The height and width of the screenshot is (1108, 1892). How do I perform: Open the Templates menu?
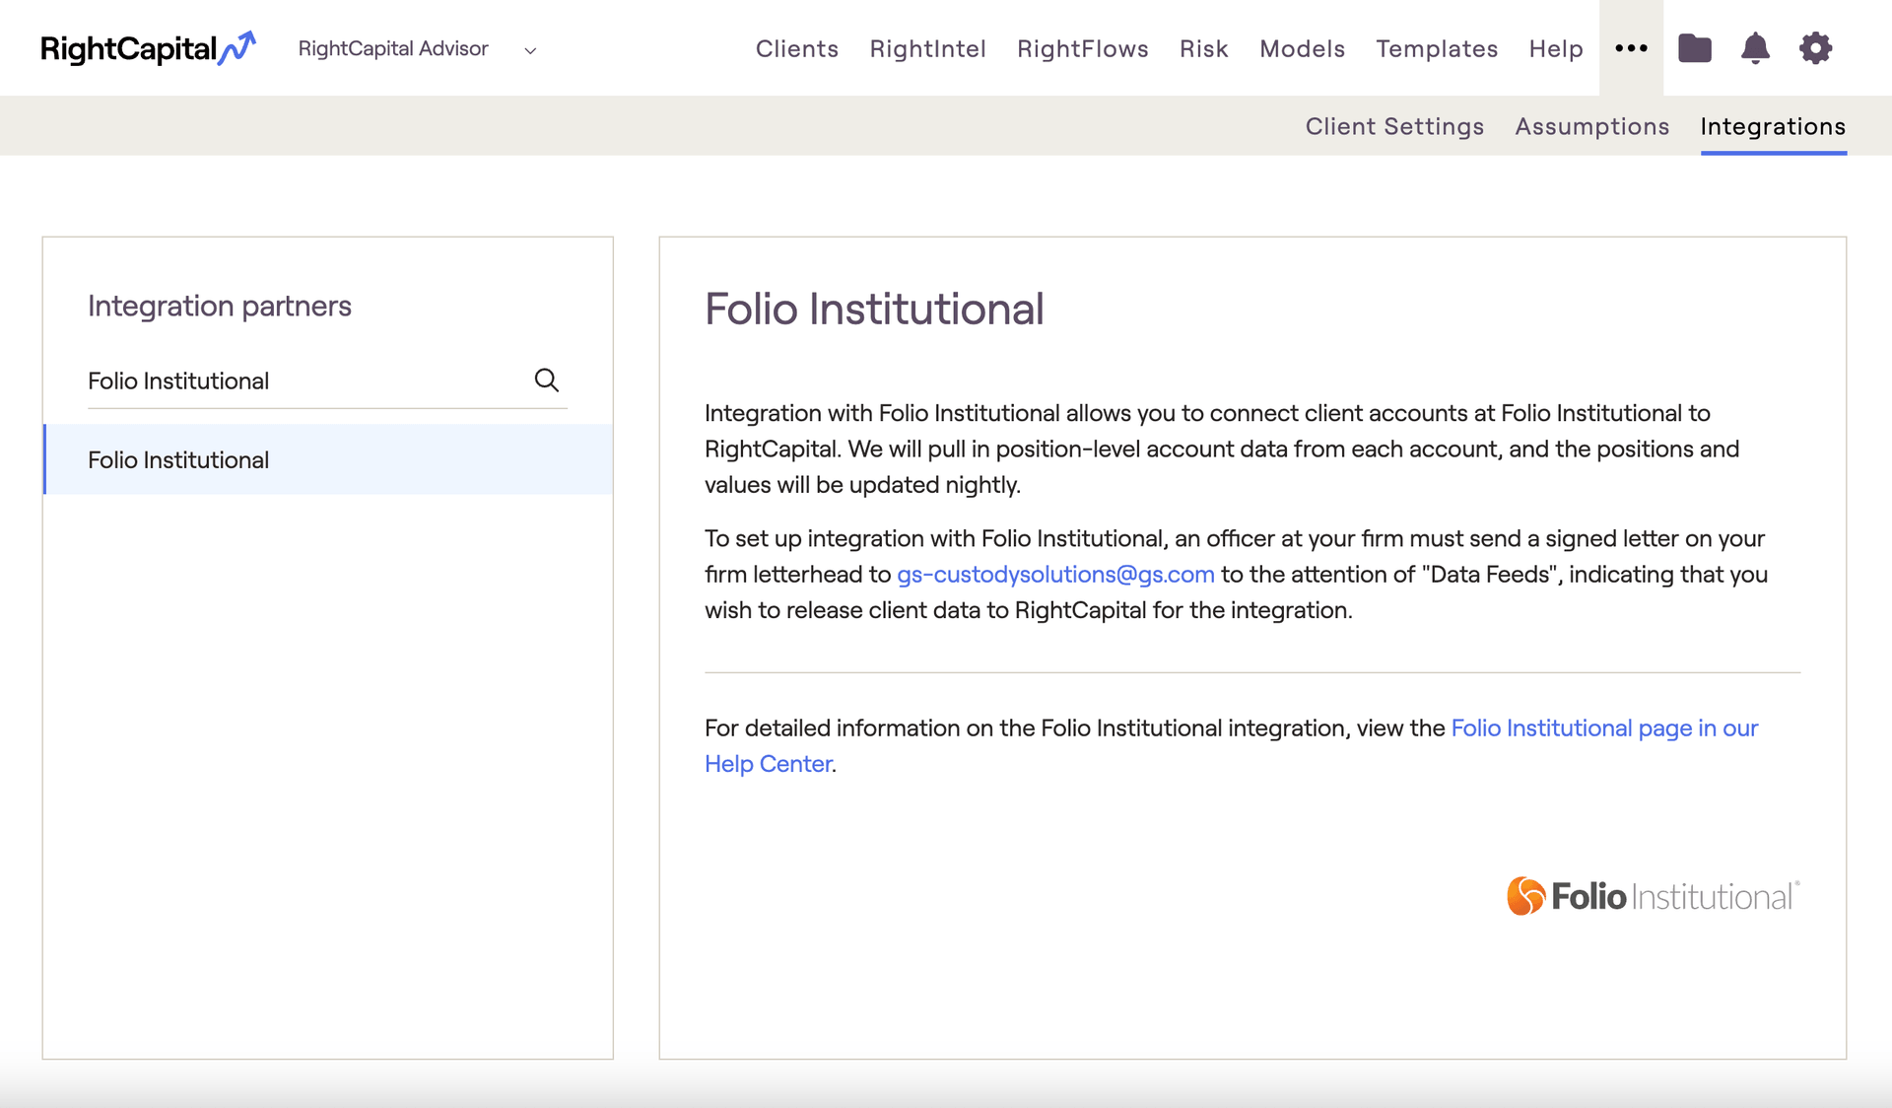tap(1437, 49)
